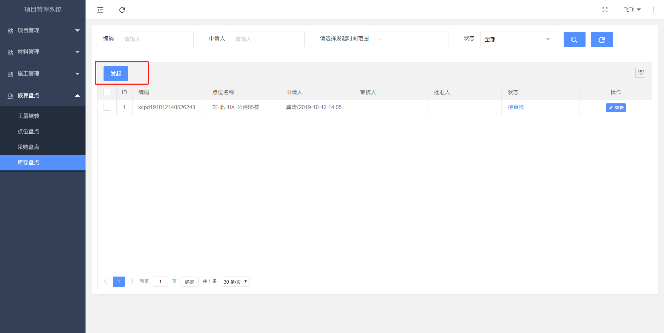The width and height of the screenshot is (664, 333).
Task: Click the 材料管理 sidebar icon
Action: 11,52
